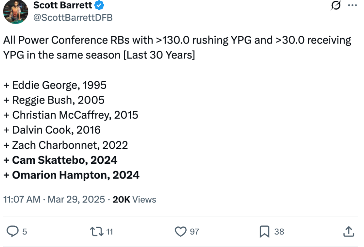This screenshot has width=364, height=247.
Task: Repost the tweet using the arrows icon
Action: pyautogui.click(x=97, y=231)
